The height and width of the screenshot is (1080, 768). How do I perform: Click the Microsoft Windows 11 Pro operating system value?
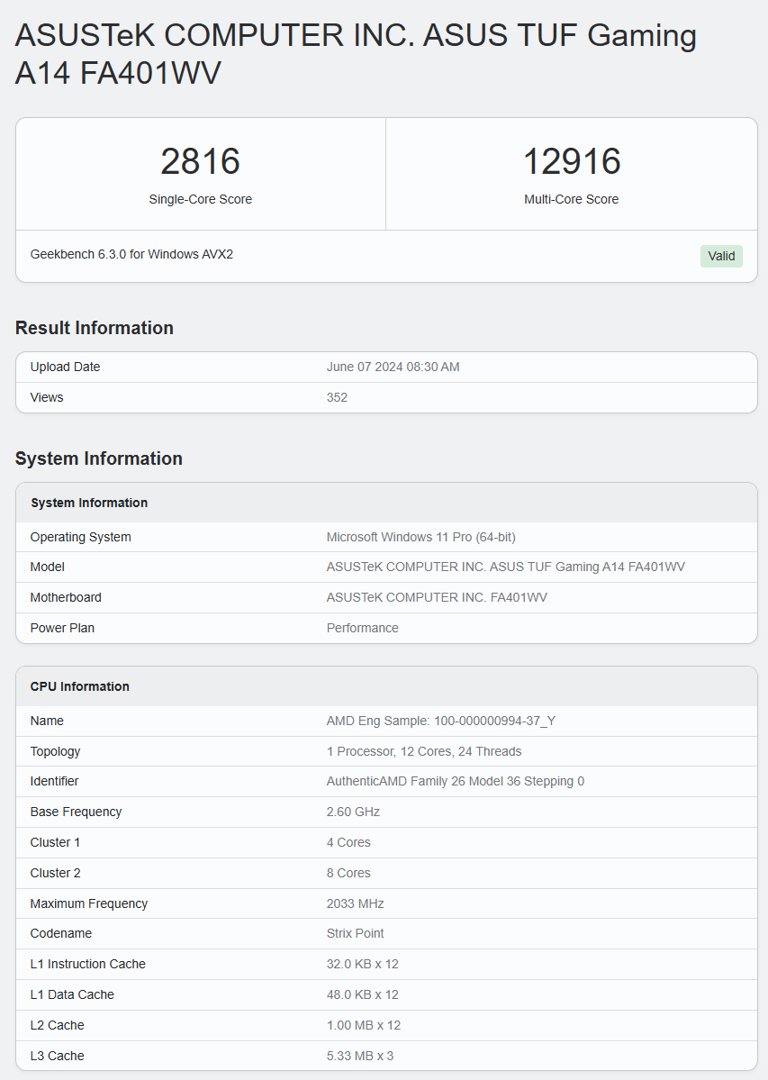(x=421, y=537)
